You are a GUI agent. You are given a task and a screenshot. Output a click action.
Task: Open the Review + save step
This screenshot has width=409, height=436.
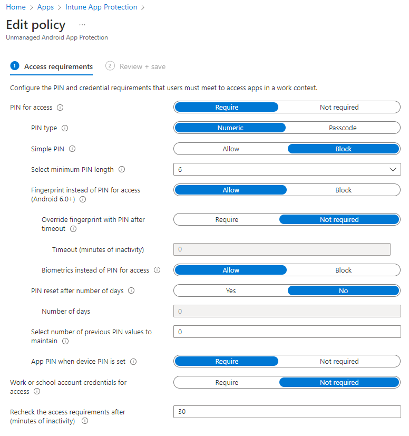(x=142, y=67)
